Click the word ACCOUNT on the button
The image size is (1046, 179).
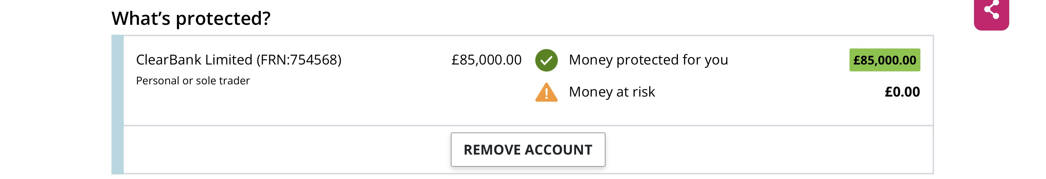[x=559, y=150]
